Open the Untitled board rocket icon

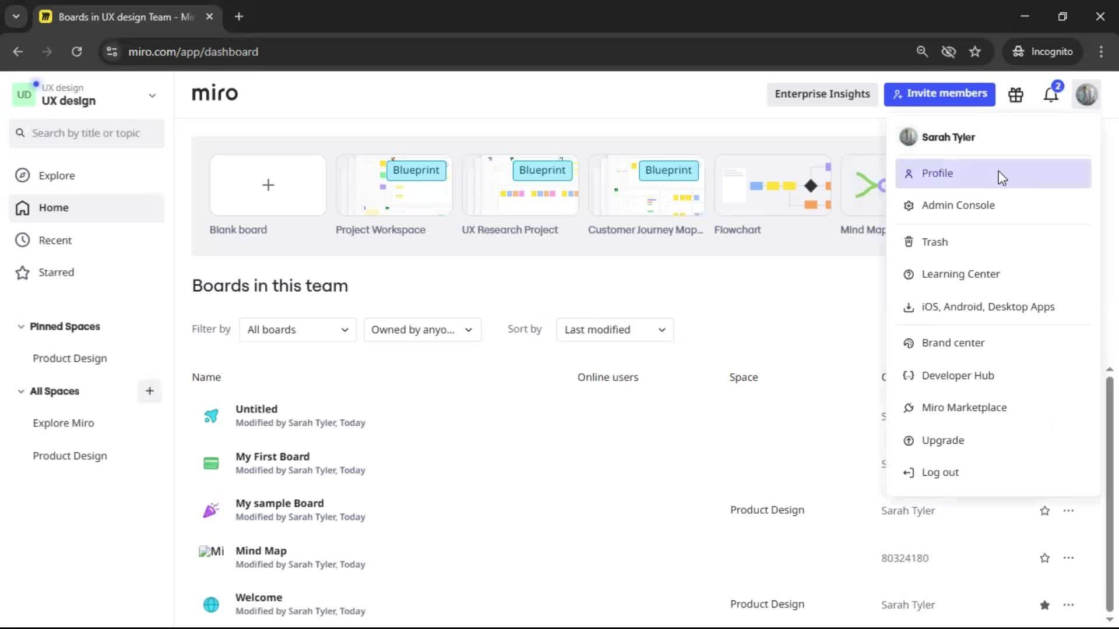point(211,416)
